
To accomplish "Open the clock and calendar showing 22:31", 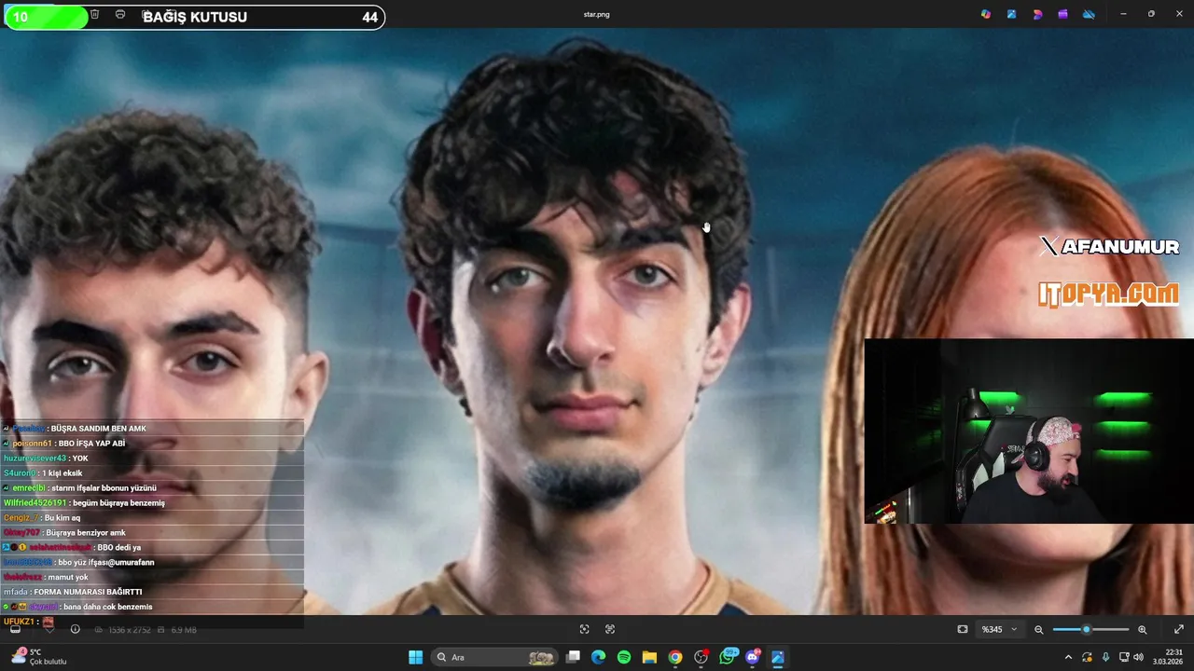I will tap(1168, 657).
